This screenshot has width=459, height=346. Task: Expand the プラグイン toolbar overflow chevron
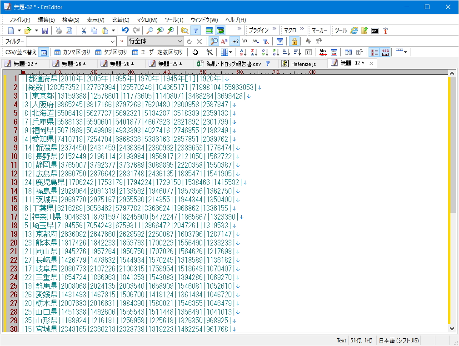pos(274,29)
